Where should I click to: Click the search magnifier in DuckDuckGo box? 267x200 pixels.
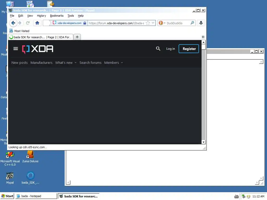192,23
